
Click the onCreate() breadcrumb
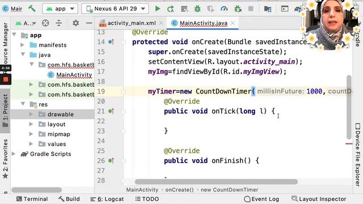(179, 190)
